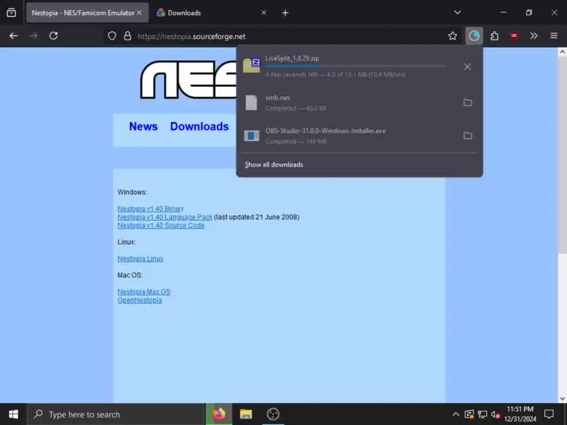
Task: Download the Nestopia v1.40 Binary
Action: pyautogui.click(x=151, y=209)
